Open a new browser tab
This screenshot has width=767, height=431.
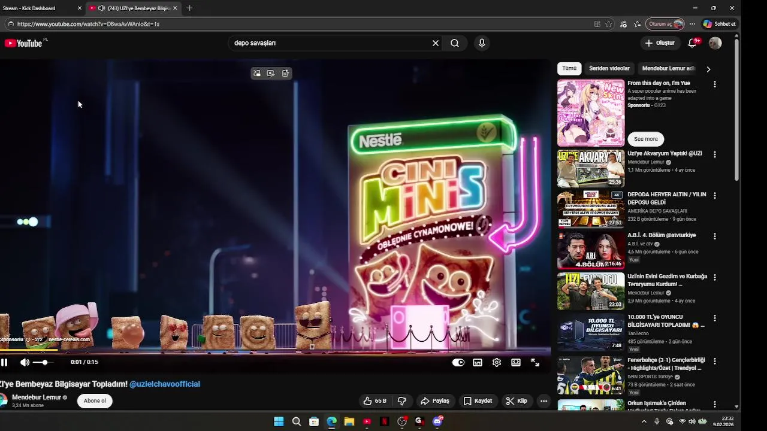[x=189, y=8]
